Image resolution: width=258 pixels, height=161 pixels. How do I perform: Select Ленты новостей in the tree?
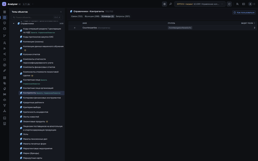click(x=31, y=117)
